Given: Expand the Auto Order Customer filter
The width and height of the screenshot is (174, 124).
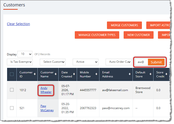Looking at the screenshot, I should point(118,62).
